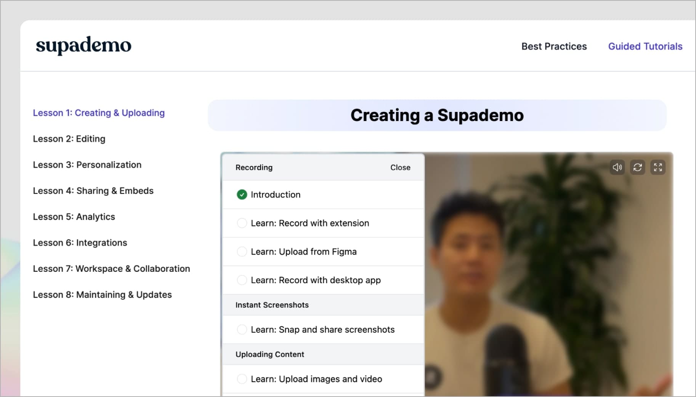The image size is (696, 397).
Task: Click the supademo logo
Action: (83, 46)
